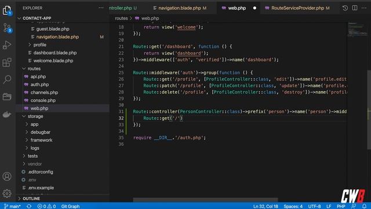This screenshot has height=209, width=371.
Task: Synchronize changes in status bar
Action: click(x=29, y=206)
